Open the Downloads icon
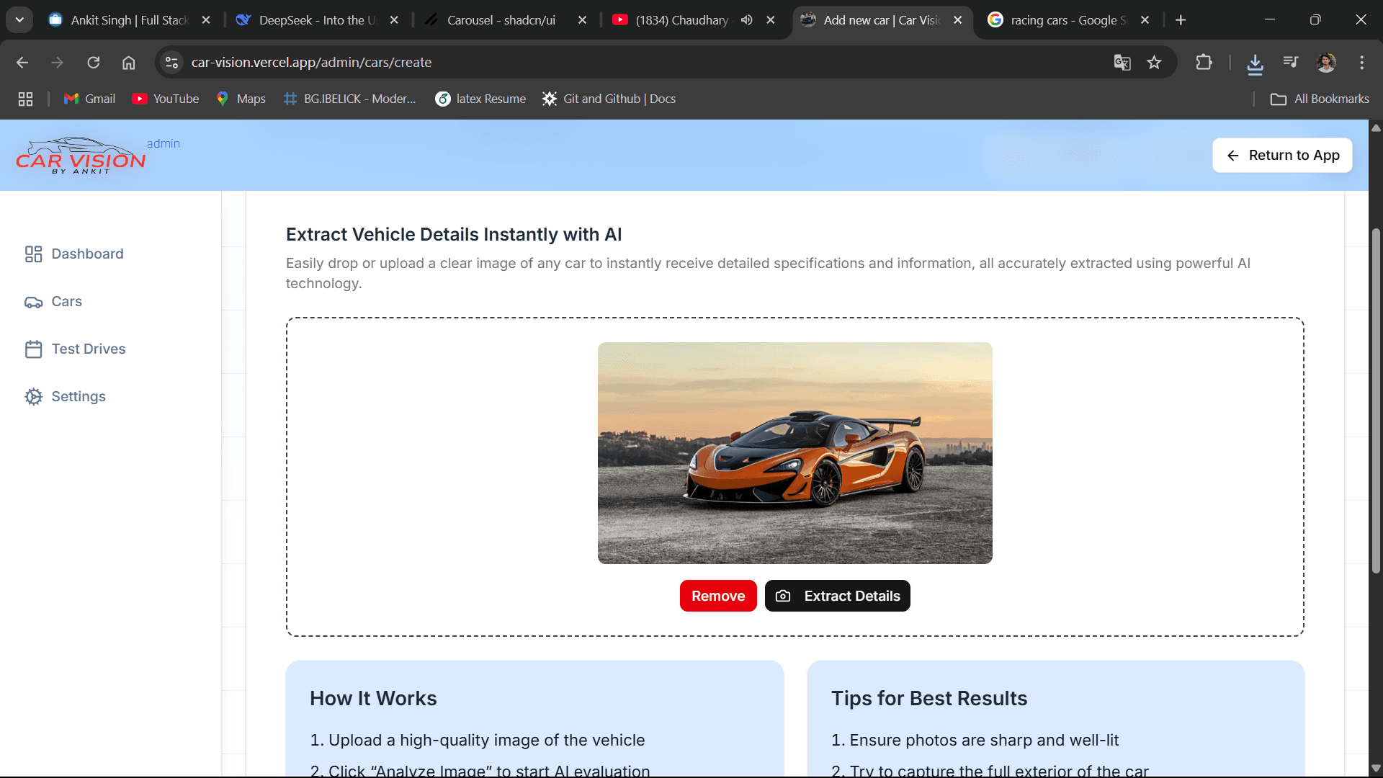 [1255, 63]
